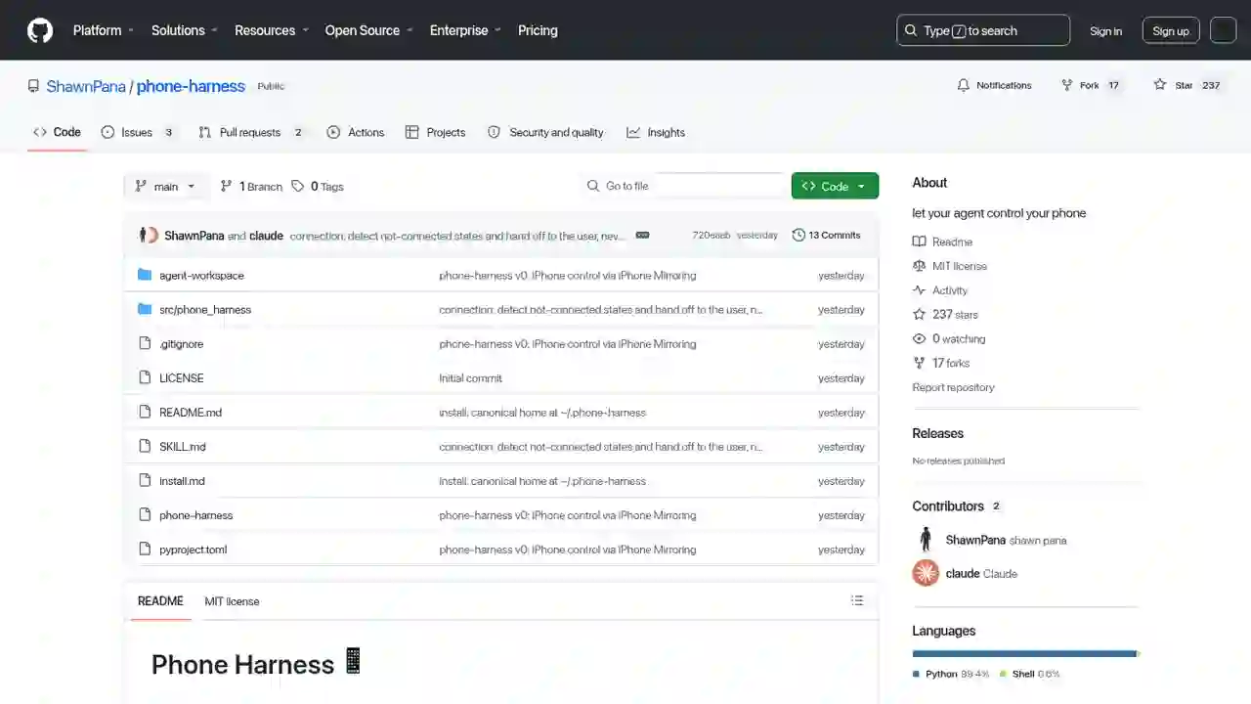Click the Fork icon

click(x=1067, y=85)
